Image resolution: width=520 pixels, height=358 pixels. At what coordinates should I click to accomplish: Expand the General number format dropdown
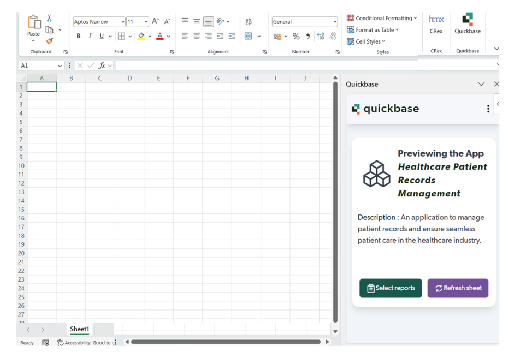coord(334,22)
